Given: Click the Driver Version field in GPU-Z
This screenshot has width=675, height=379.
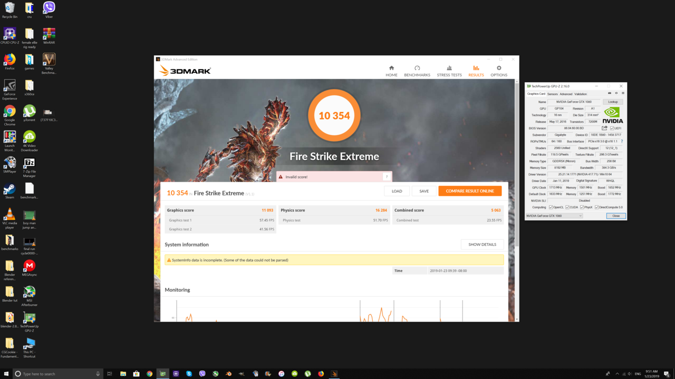Looking at the screenshot, I should coord(585,174).
